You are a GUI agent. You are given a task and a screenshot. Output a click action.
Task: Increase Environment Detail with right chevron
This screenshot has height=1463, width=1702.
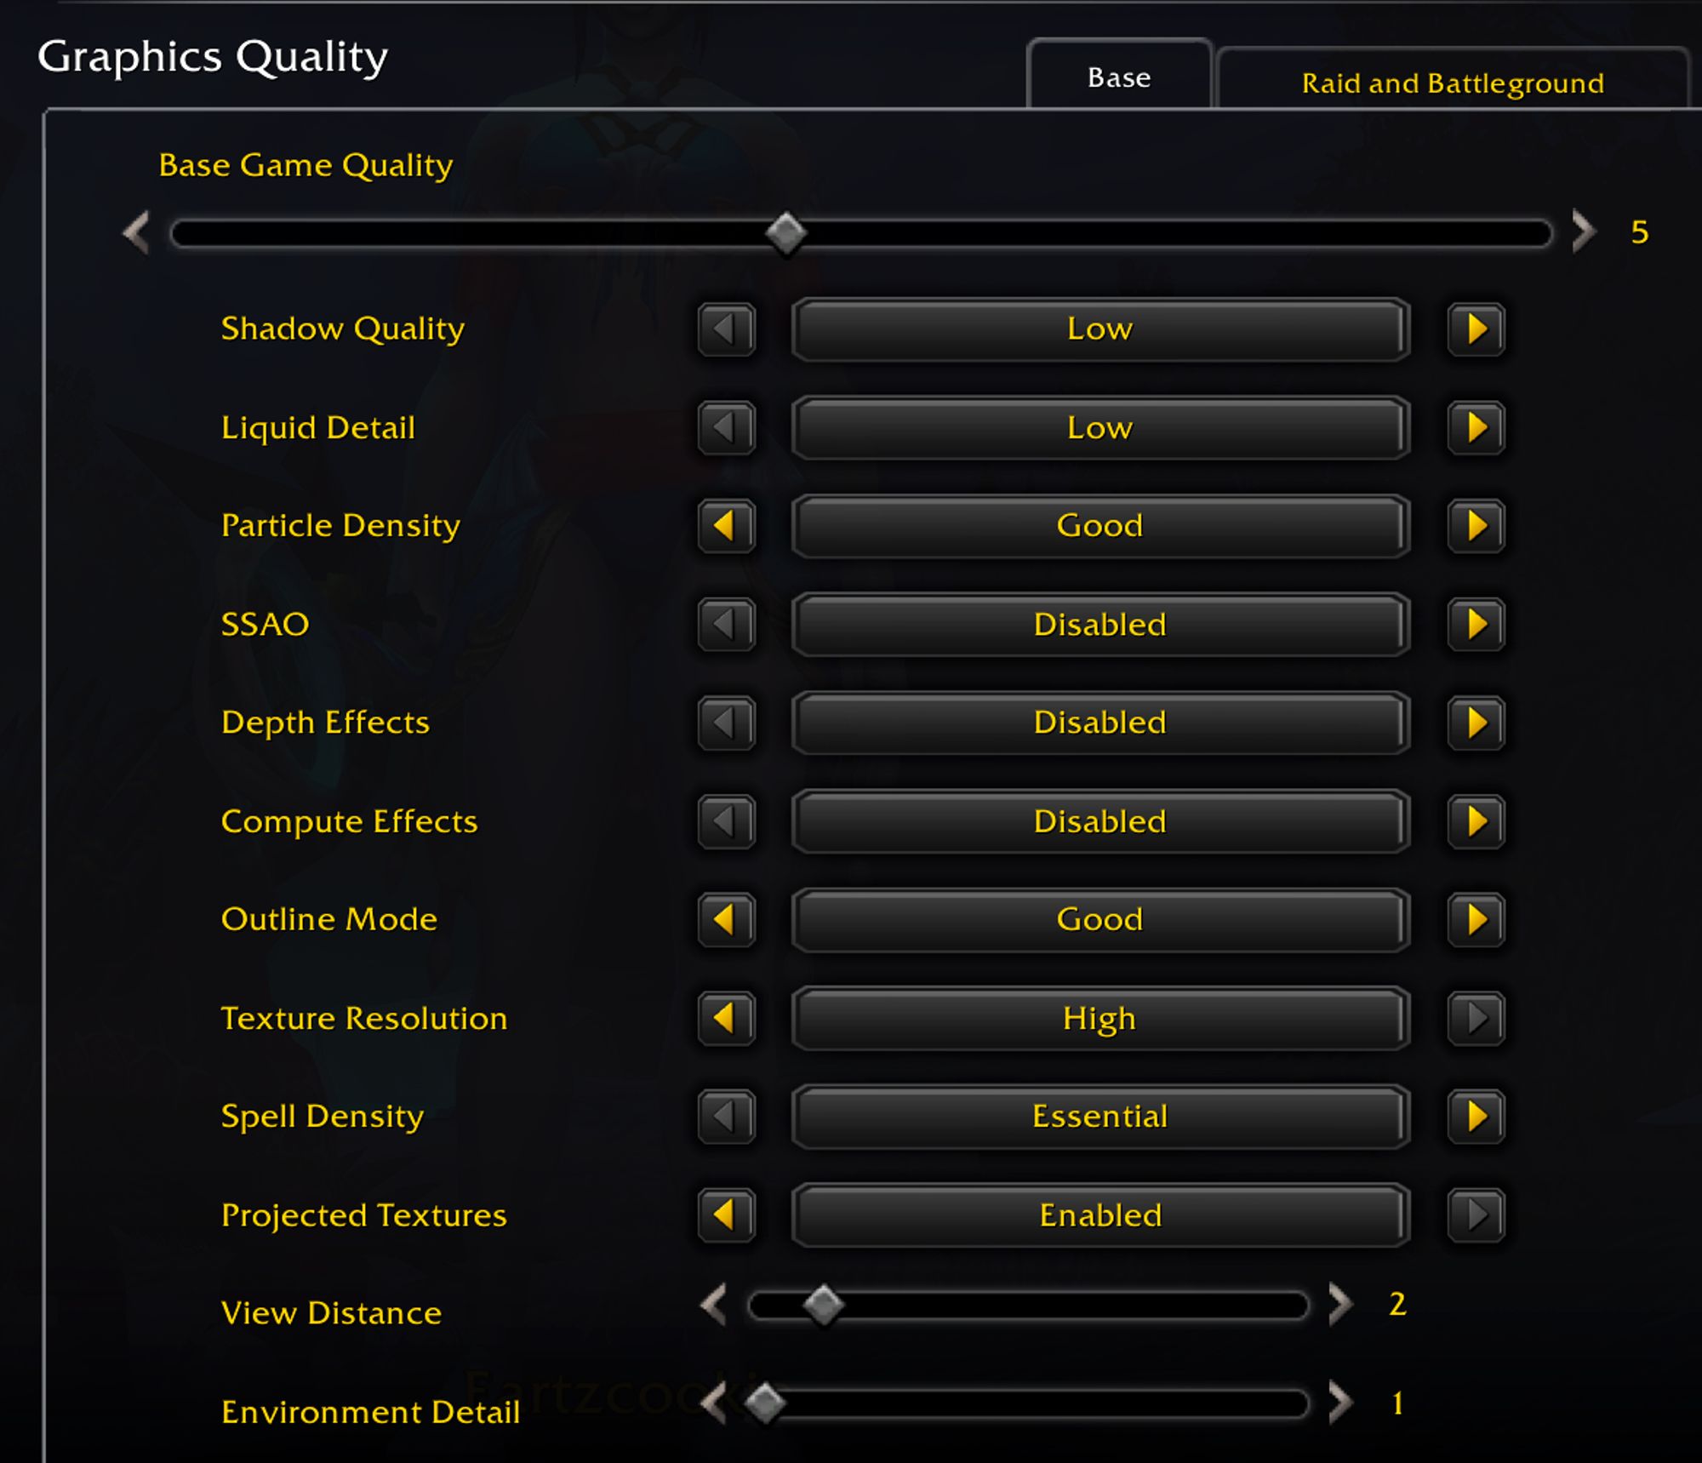point(1339,1403)
